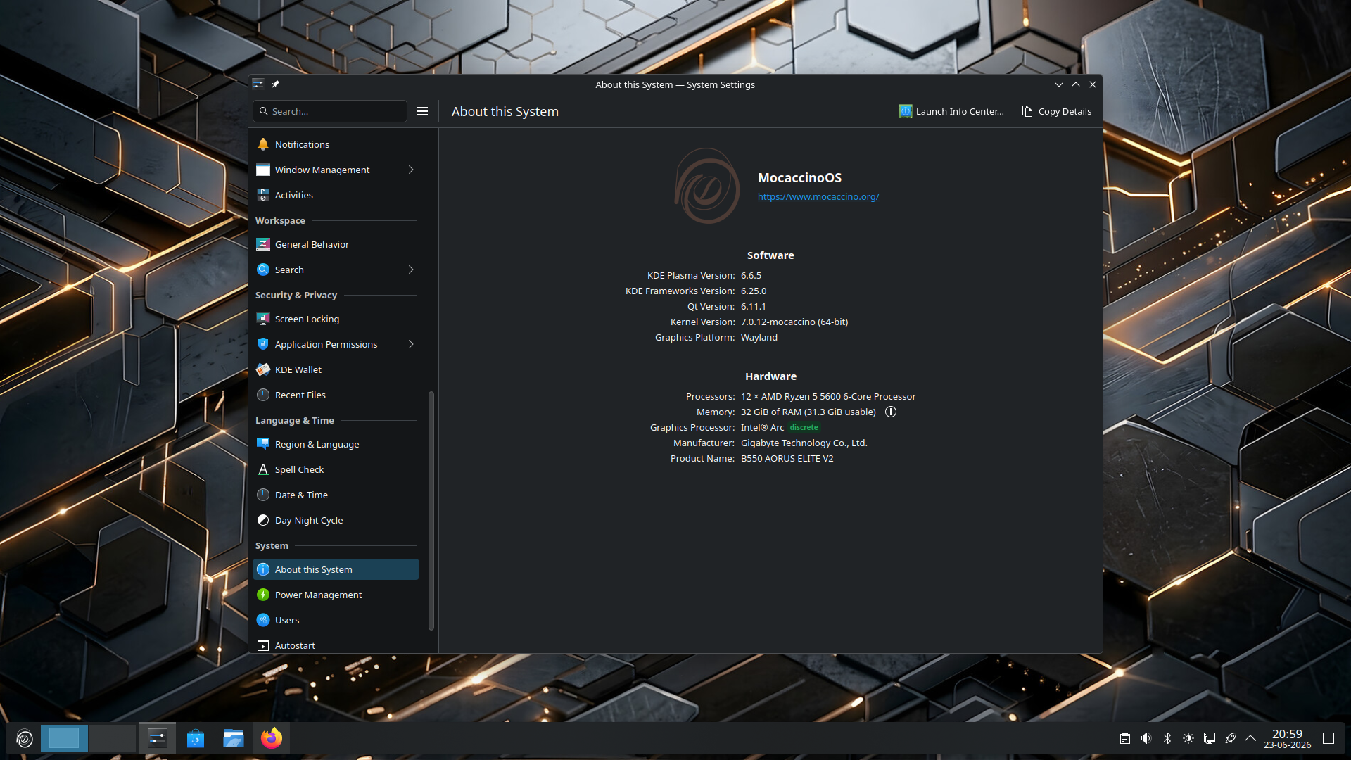Launch Firefox from the taskbar
This screenshot has width=1351, height=760.
(x=272, y=738)
